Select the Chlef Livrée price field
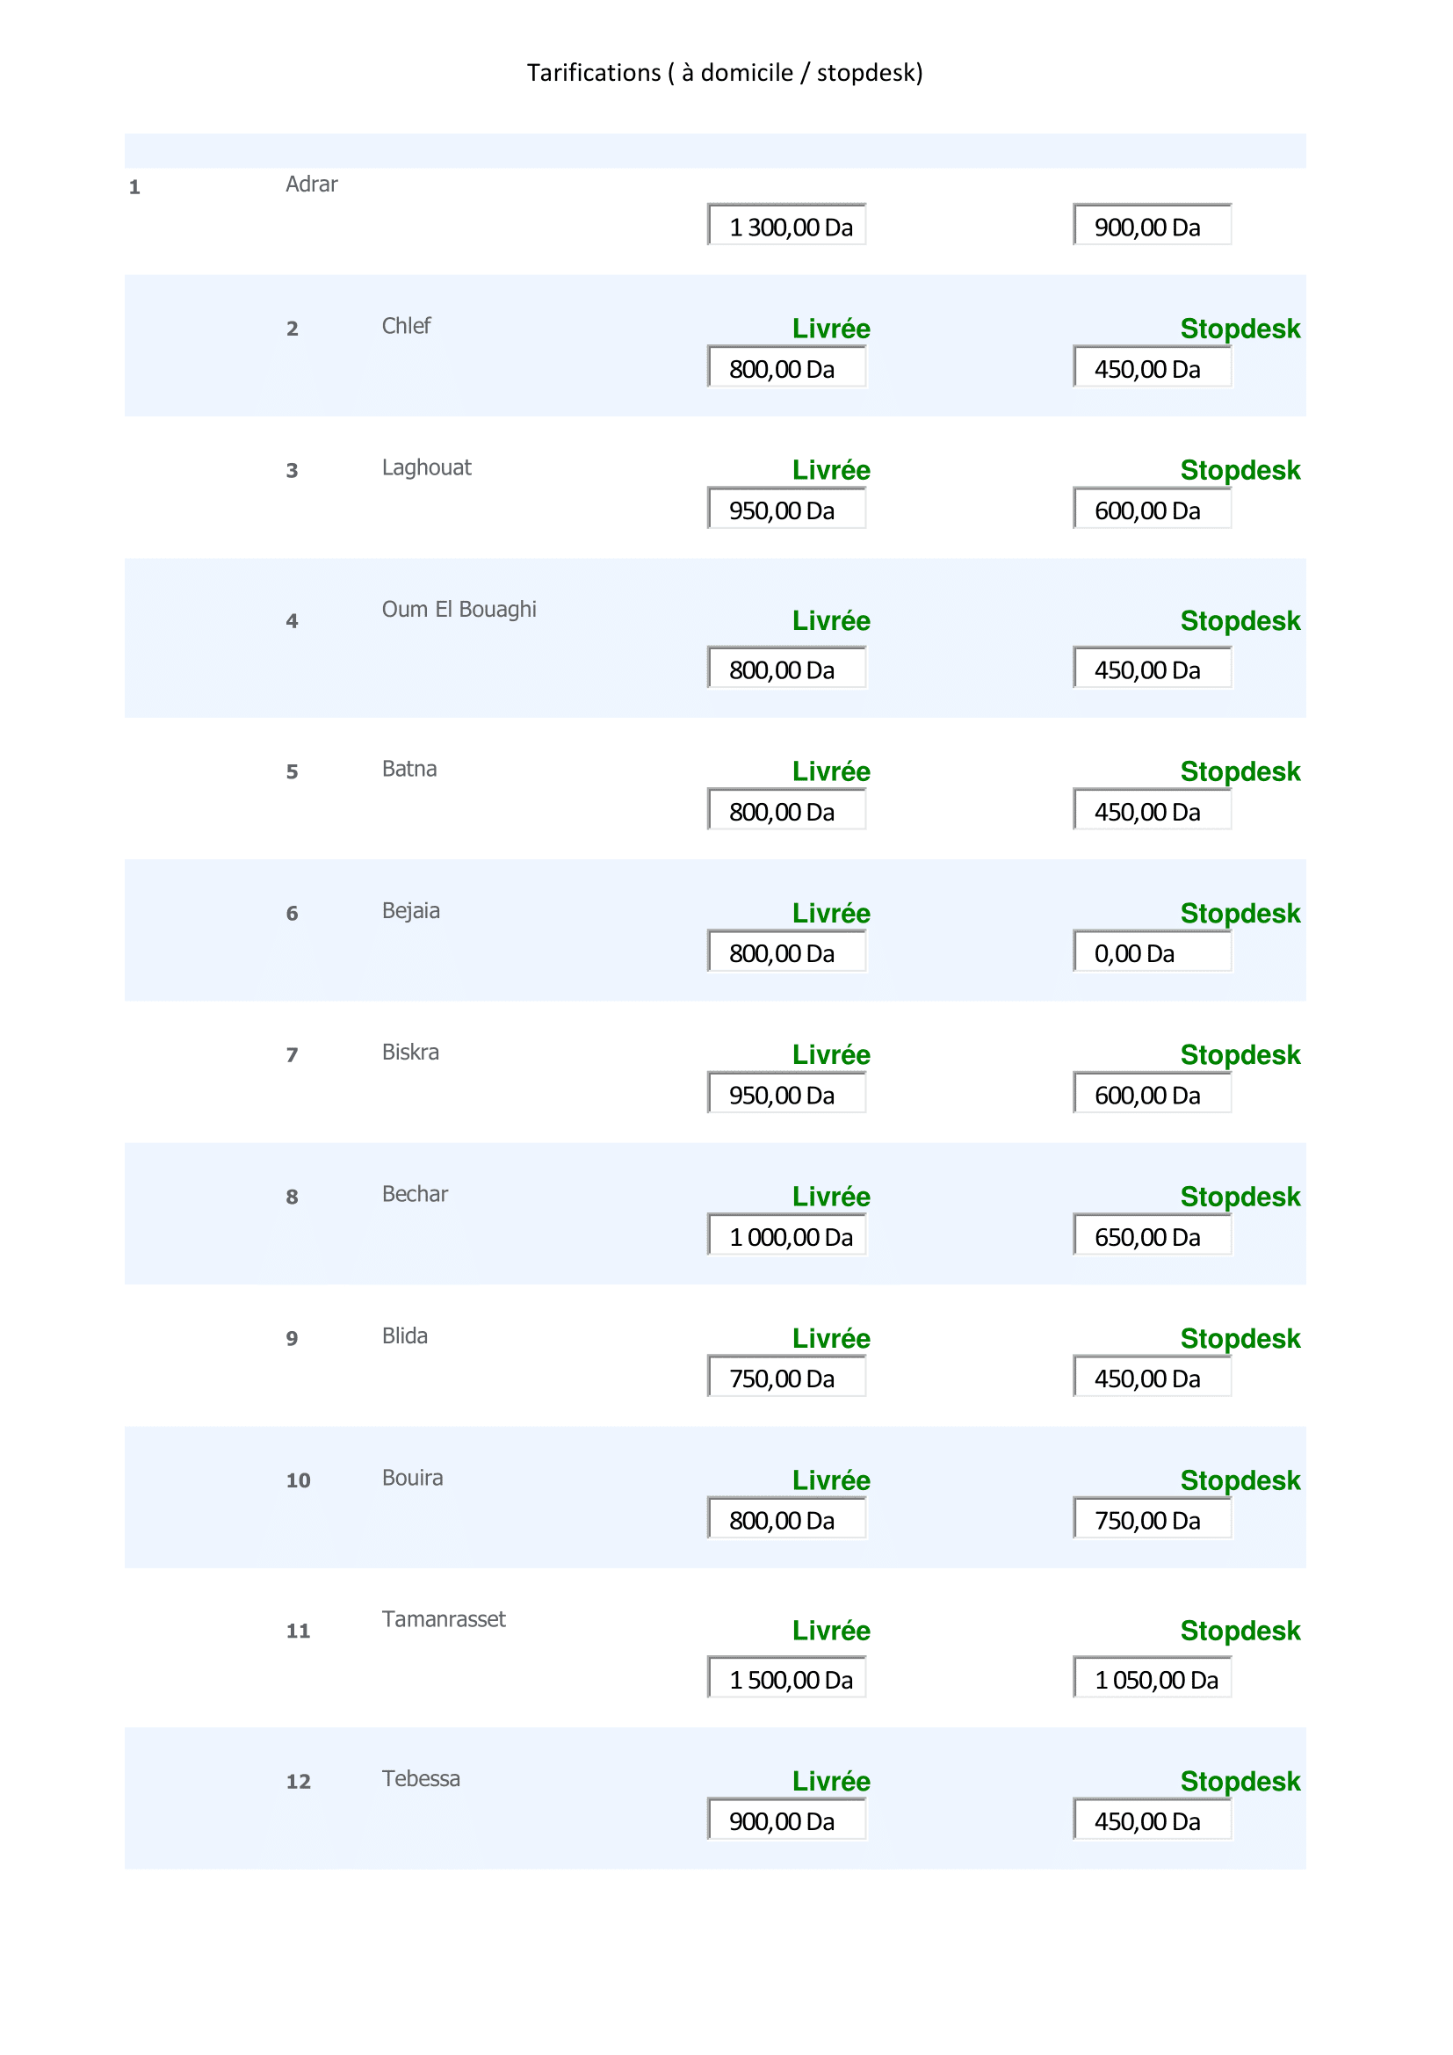This screenshot has width=1453, height=2055. click(786, 367)
